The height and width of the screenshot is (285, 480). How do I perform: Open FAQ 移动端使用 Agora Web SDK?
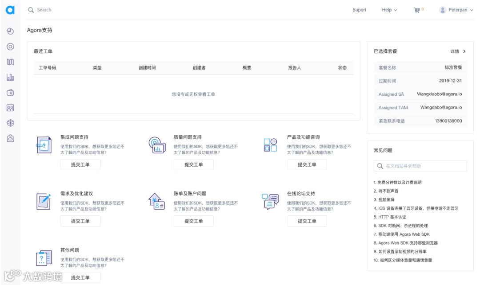402,234
